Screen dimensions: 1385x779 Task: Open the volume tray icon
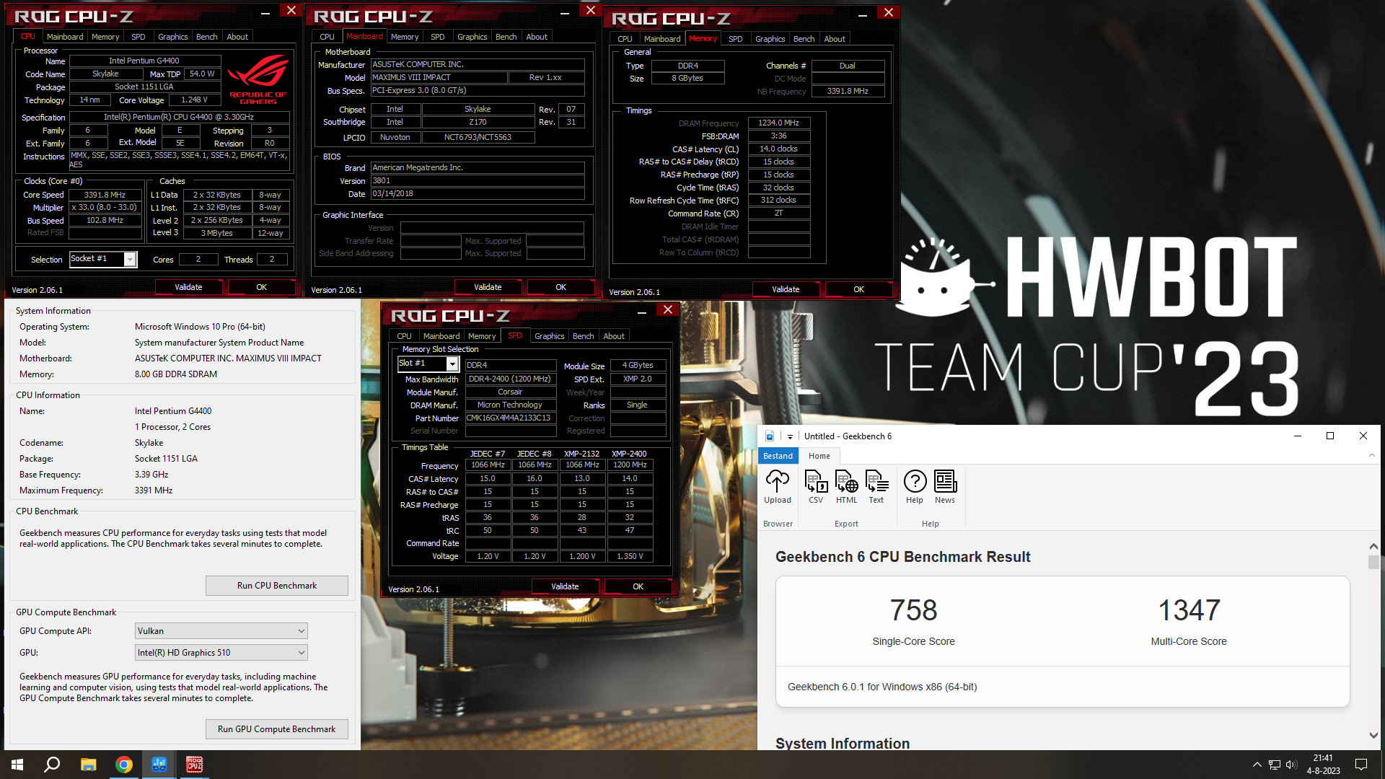point(1291,765)
